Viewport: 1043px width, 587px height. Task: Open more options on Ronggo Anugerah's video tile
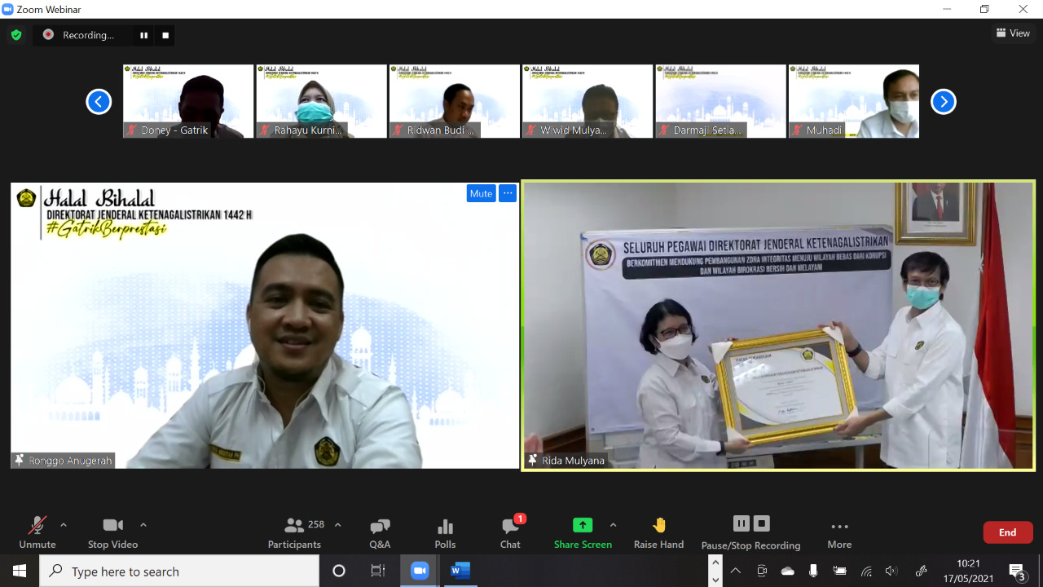coord(507,193)
